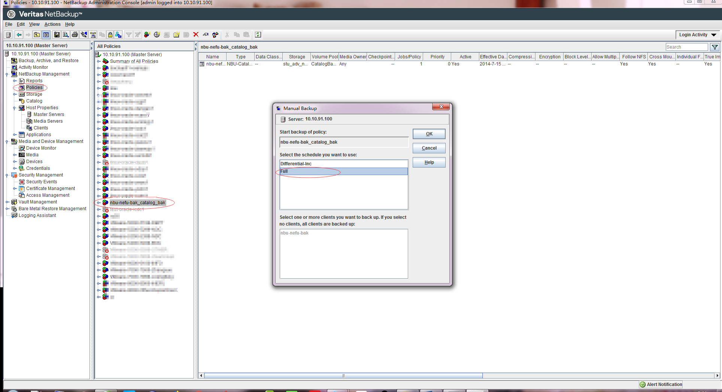Collapse the NetBackup Management tree node
The width and height of the screenshot is (722, 392).
(7, 74)
